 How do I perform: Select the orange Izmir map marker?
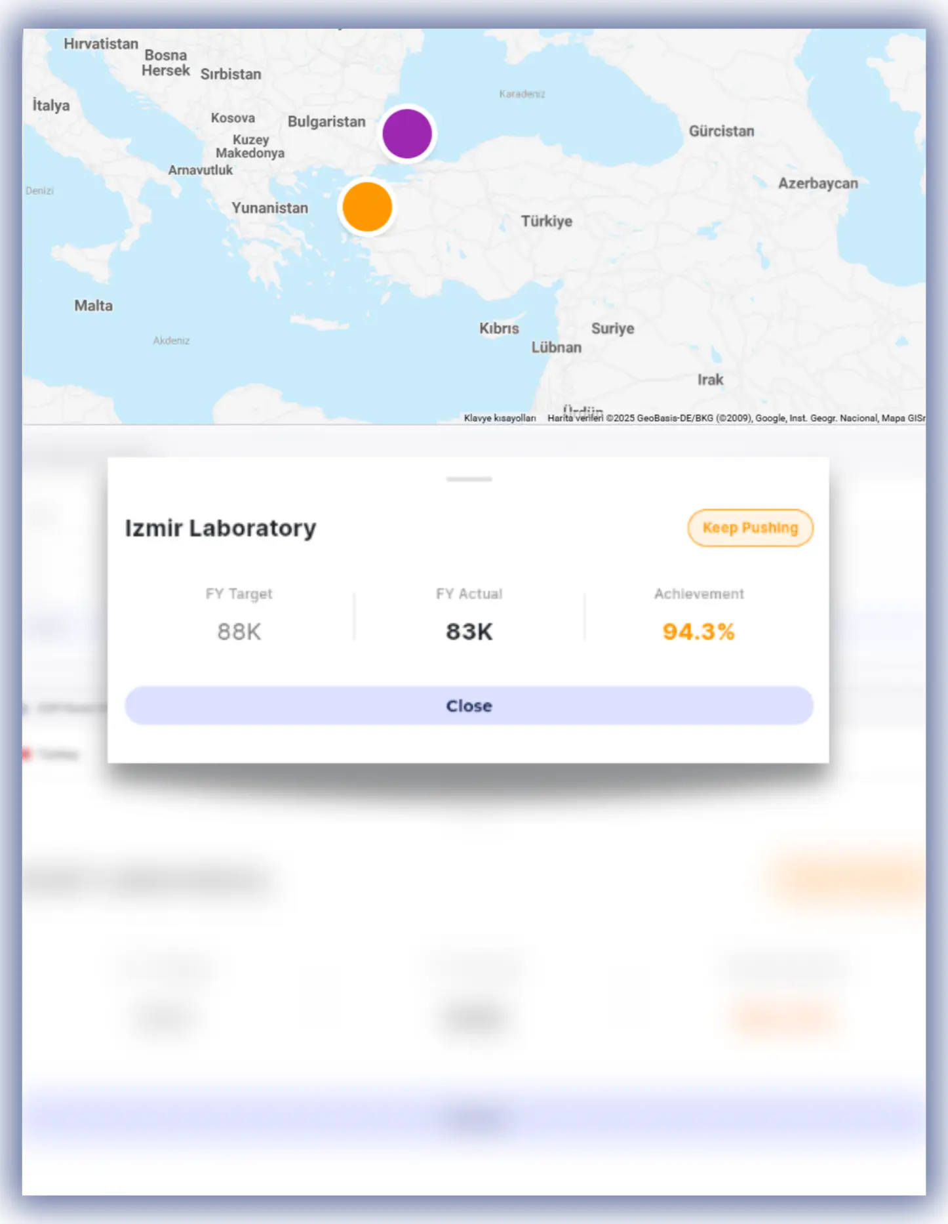[366, 207]
